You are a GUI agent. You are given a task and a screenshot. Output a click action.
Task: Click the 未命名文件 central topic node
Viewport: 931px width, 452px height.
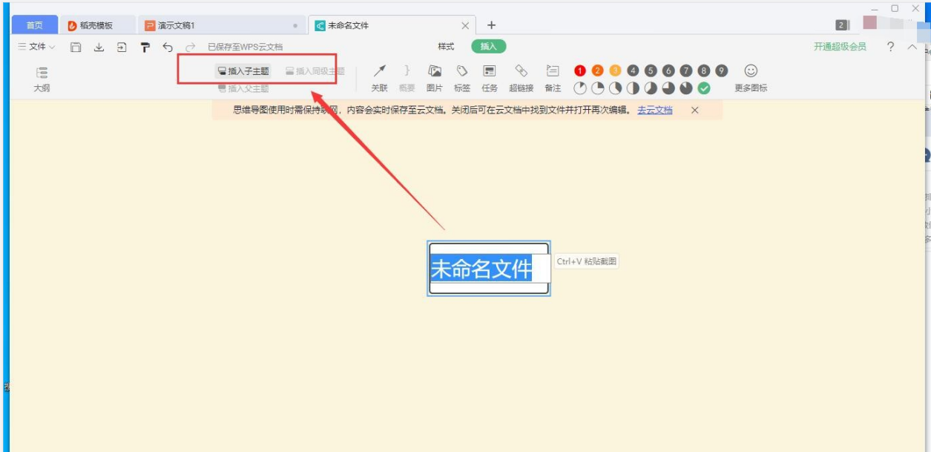[x=489, y=269]
